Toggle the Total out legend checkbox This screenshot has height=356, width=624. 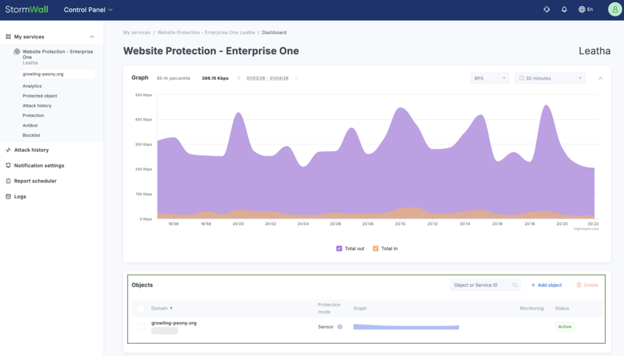tap(339, 248)
